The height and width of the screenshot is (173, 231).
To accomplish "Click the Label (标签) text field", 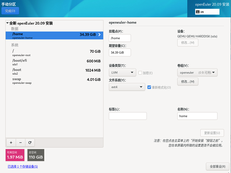I will point(128,116).
